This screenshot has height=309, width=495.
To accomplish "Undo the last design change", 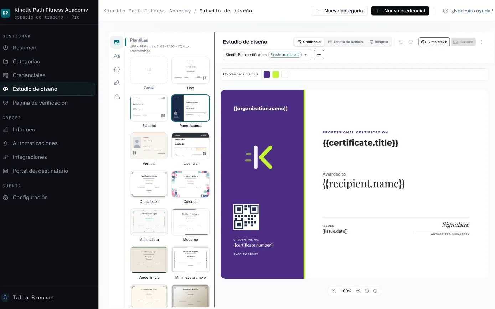I will [x=401, y=42].
